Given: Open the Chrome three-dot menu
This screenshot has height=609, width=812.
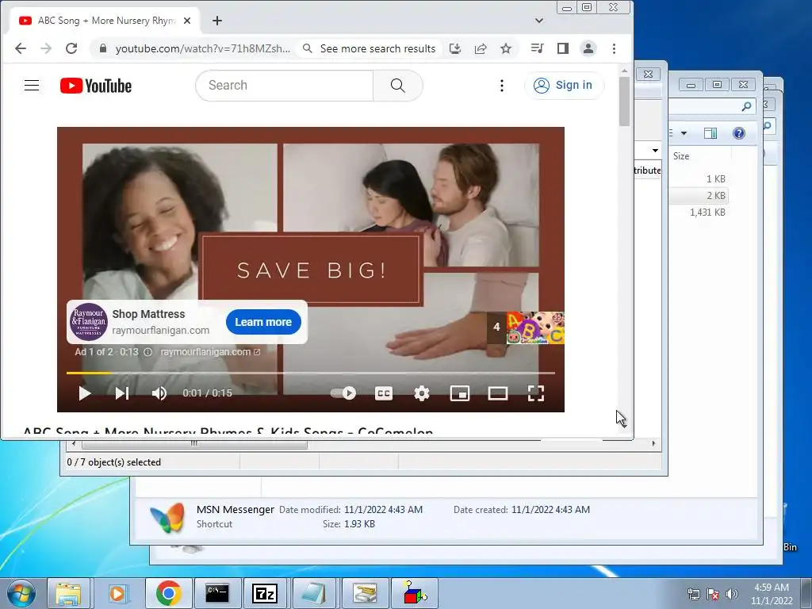Looking at the screenshot, I should pyautogui.click(x=615, y=48).
